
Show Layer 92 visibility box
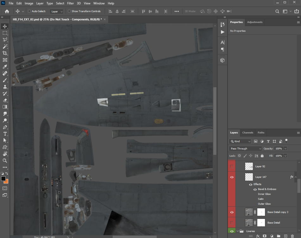coord(232,166)
